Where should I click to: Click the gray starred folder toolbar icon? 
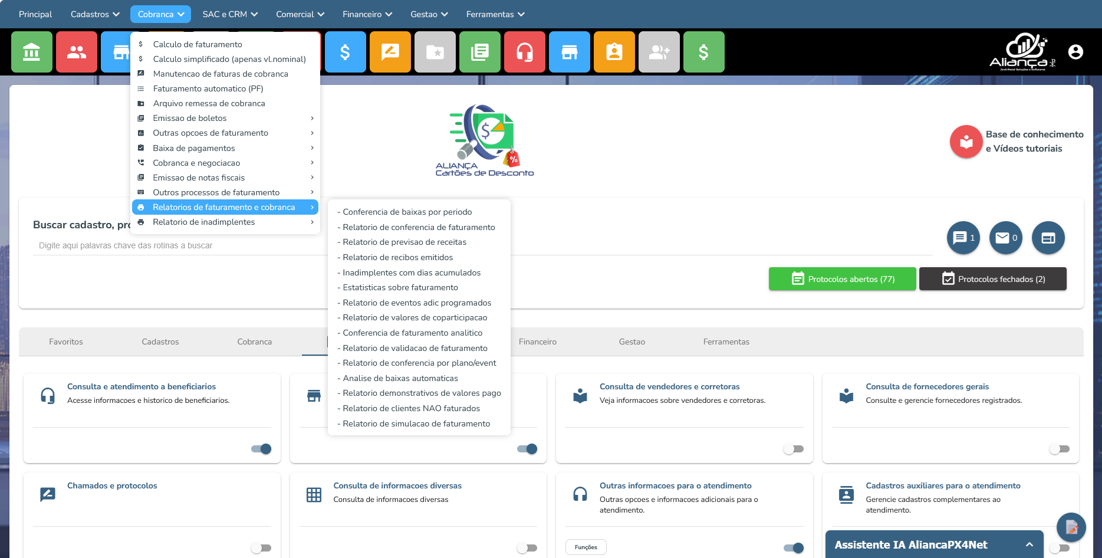point(435,52)
